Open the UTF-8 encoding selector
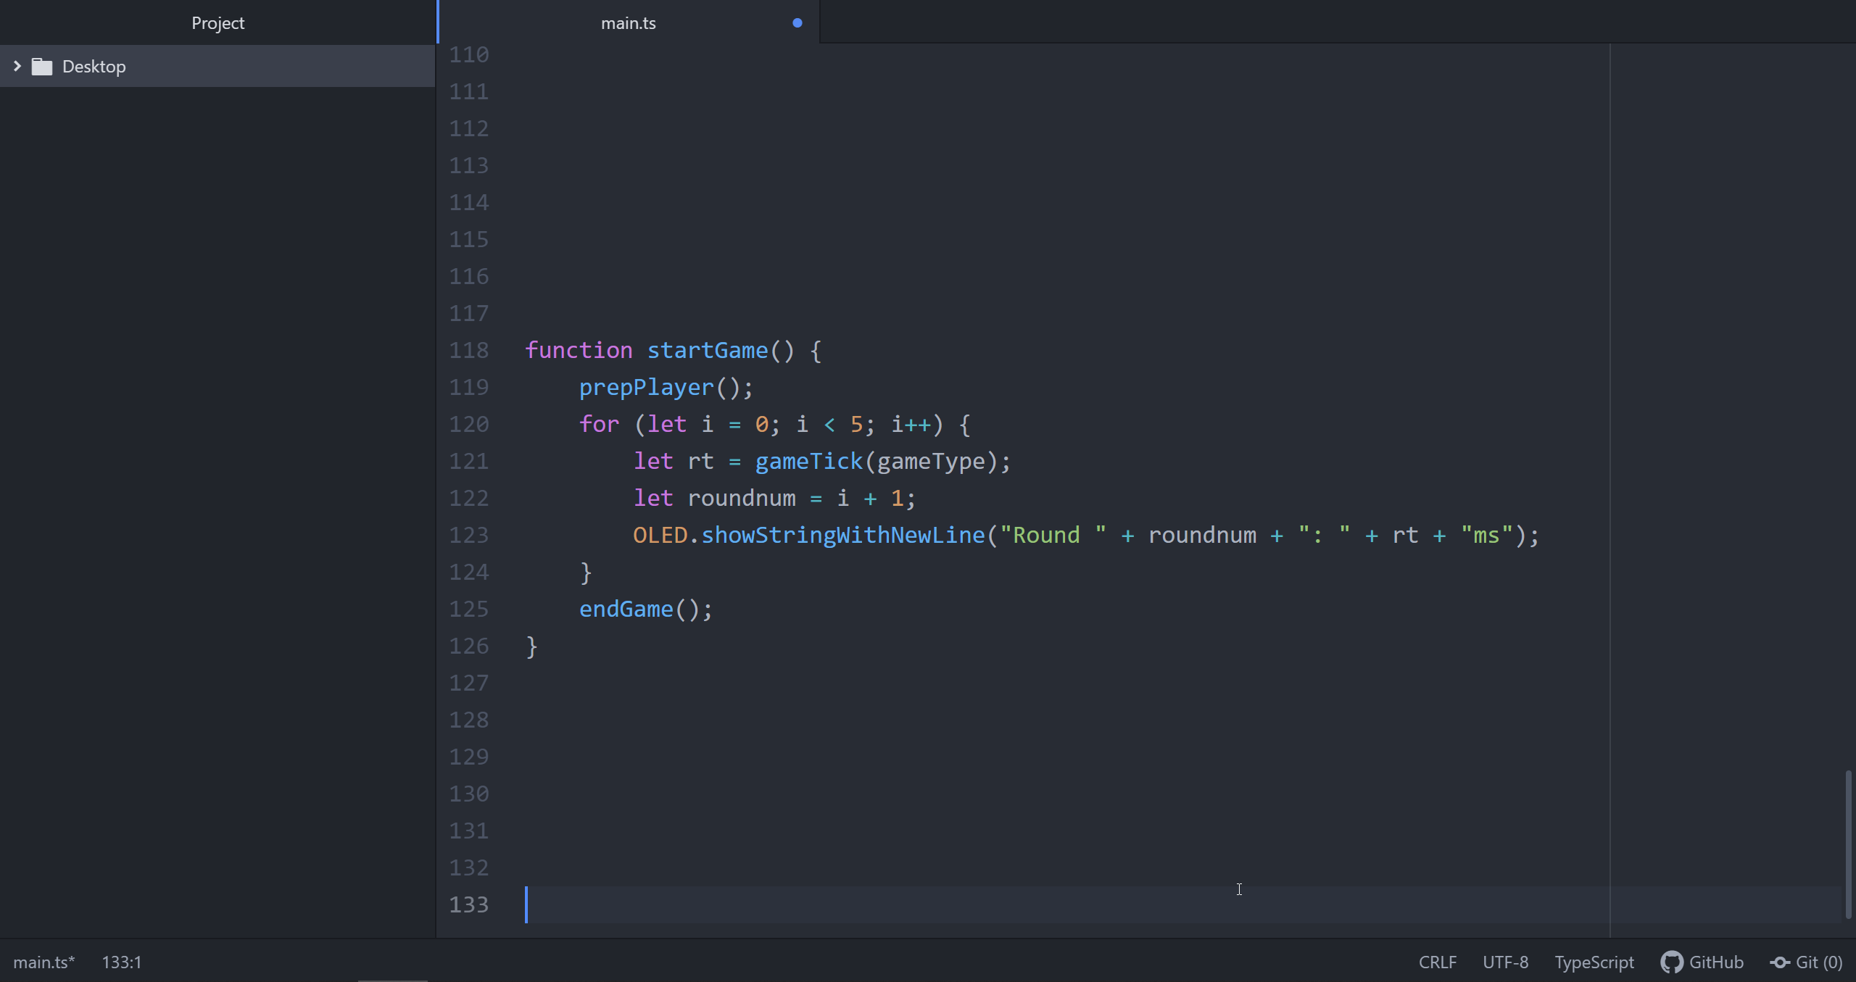1856x982 pixels. 1505,962
